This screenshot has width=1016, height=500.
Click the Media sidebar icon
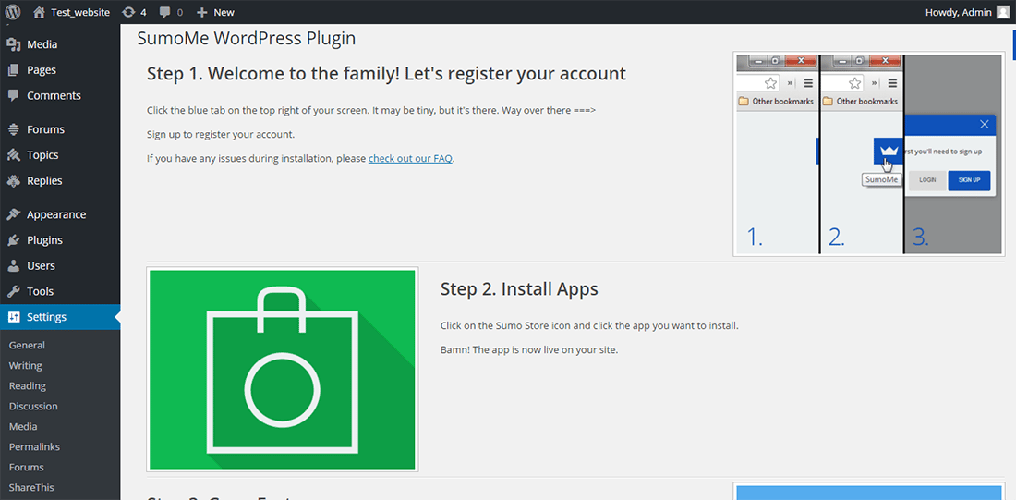coord(14,44)
